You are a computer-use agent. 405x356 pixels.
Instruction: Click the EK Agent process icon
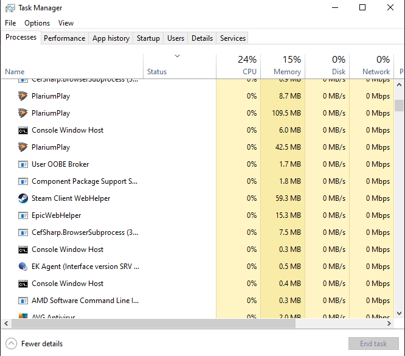click(x=22, y=267)
